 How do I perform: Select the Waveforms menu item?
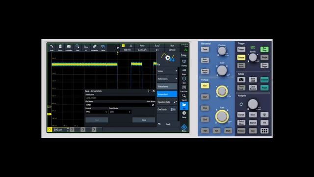[167, 87]
